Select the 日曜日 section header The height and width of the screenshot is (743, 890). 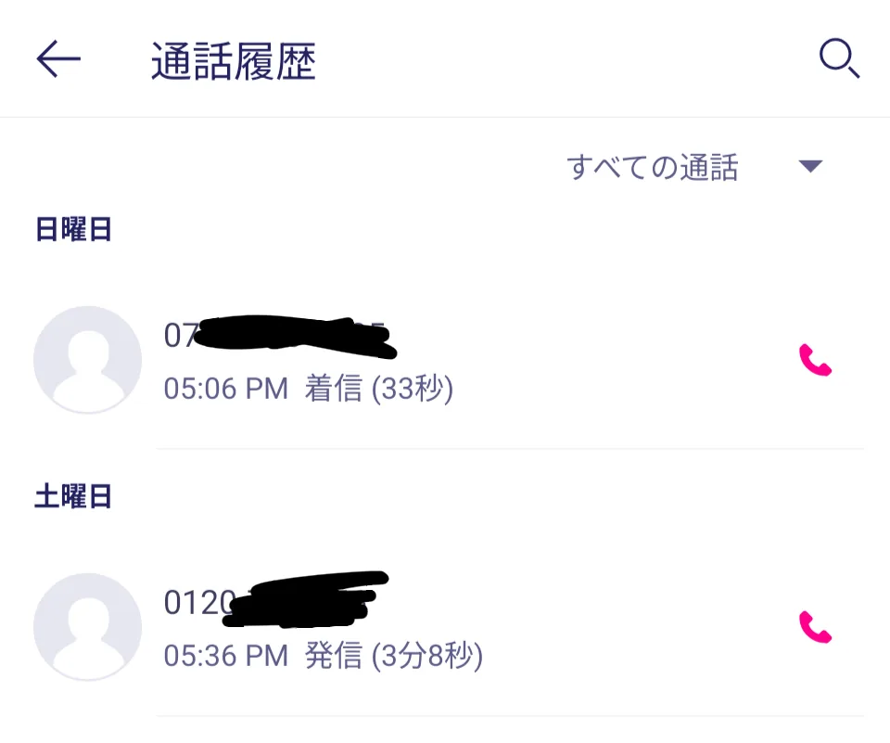tap(73, 229)
